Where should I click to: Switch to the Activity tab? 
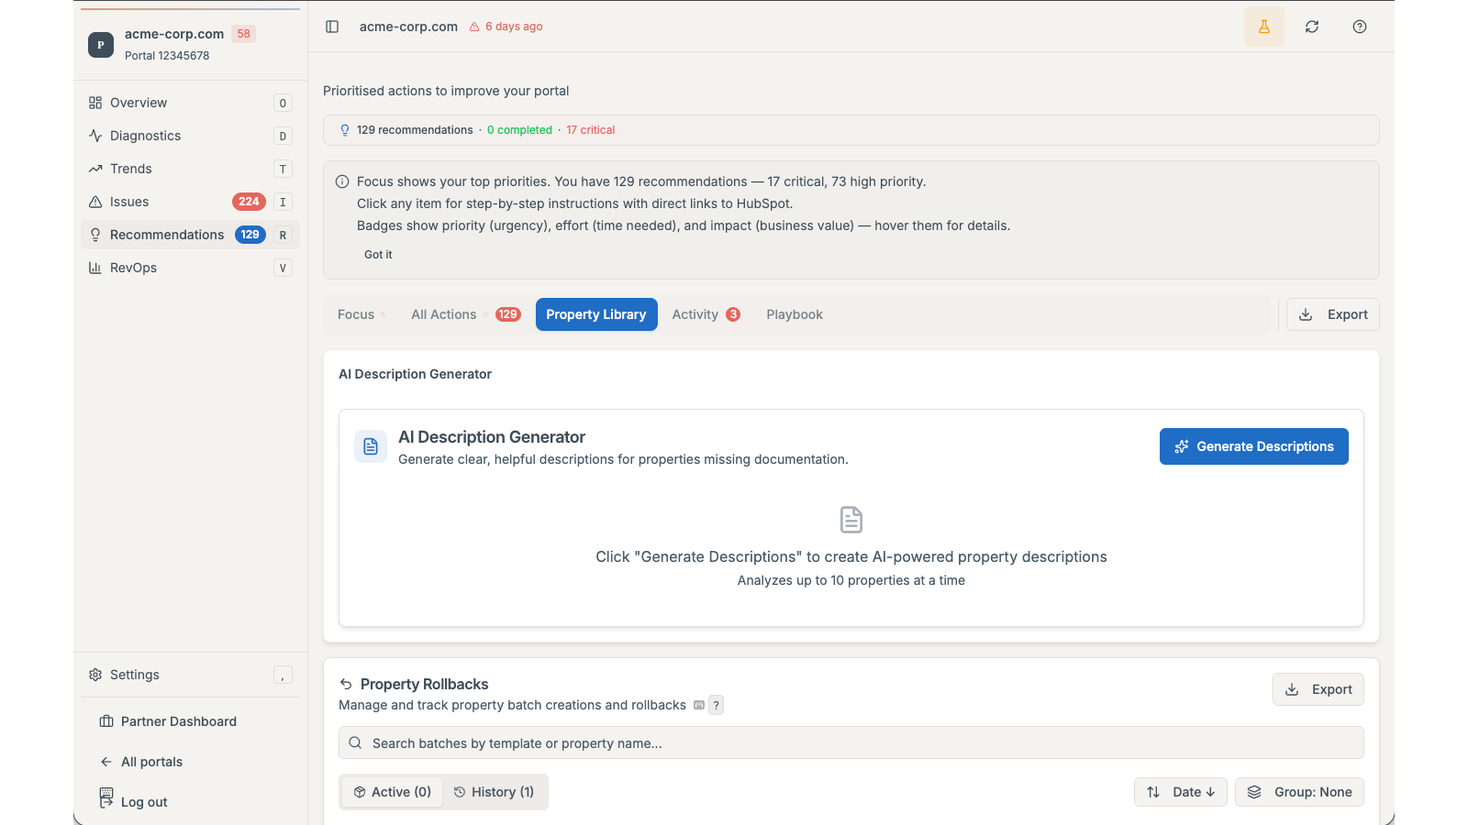(706, 314)
